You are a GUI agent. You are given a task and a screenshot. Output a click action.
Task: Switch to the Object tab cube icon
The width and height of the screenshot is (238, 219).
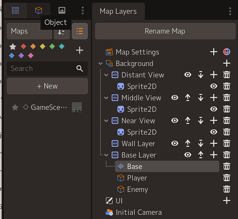pyautogui.click(x=39, y=10)
